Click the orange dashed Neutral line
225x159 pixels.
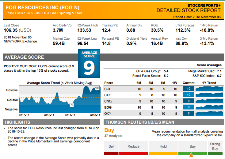[59, 98]
